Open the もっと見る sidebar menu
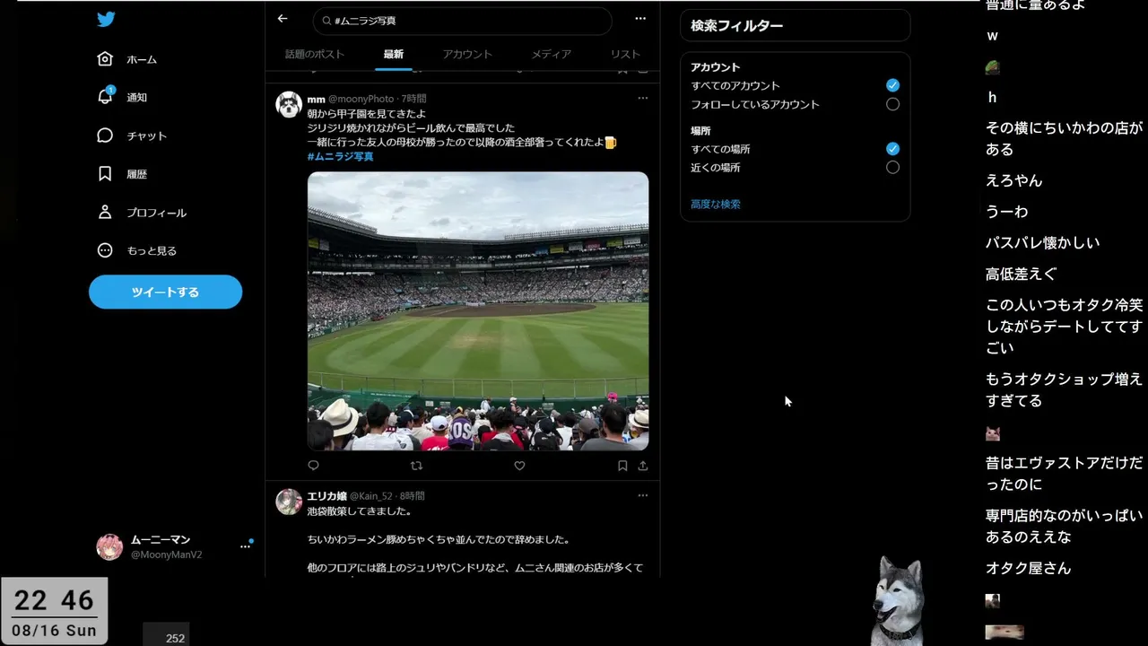Screen dimensions: 1148x646 click(x=136, y=250)
